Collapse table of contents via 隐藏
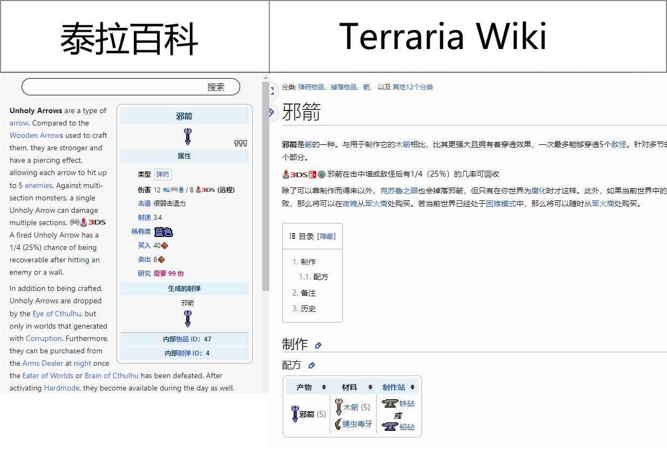Screen dimensions: 667x453 (326, 236)
